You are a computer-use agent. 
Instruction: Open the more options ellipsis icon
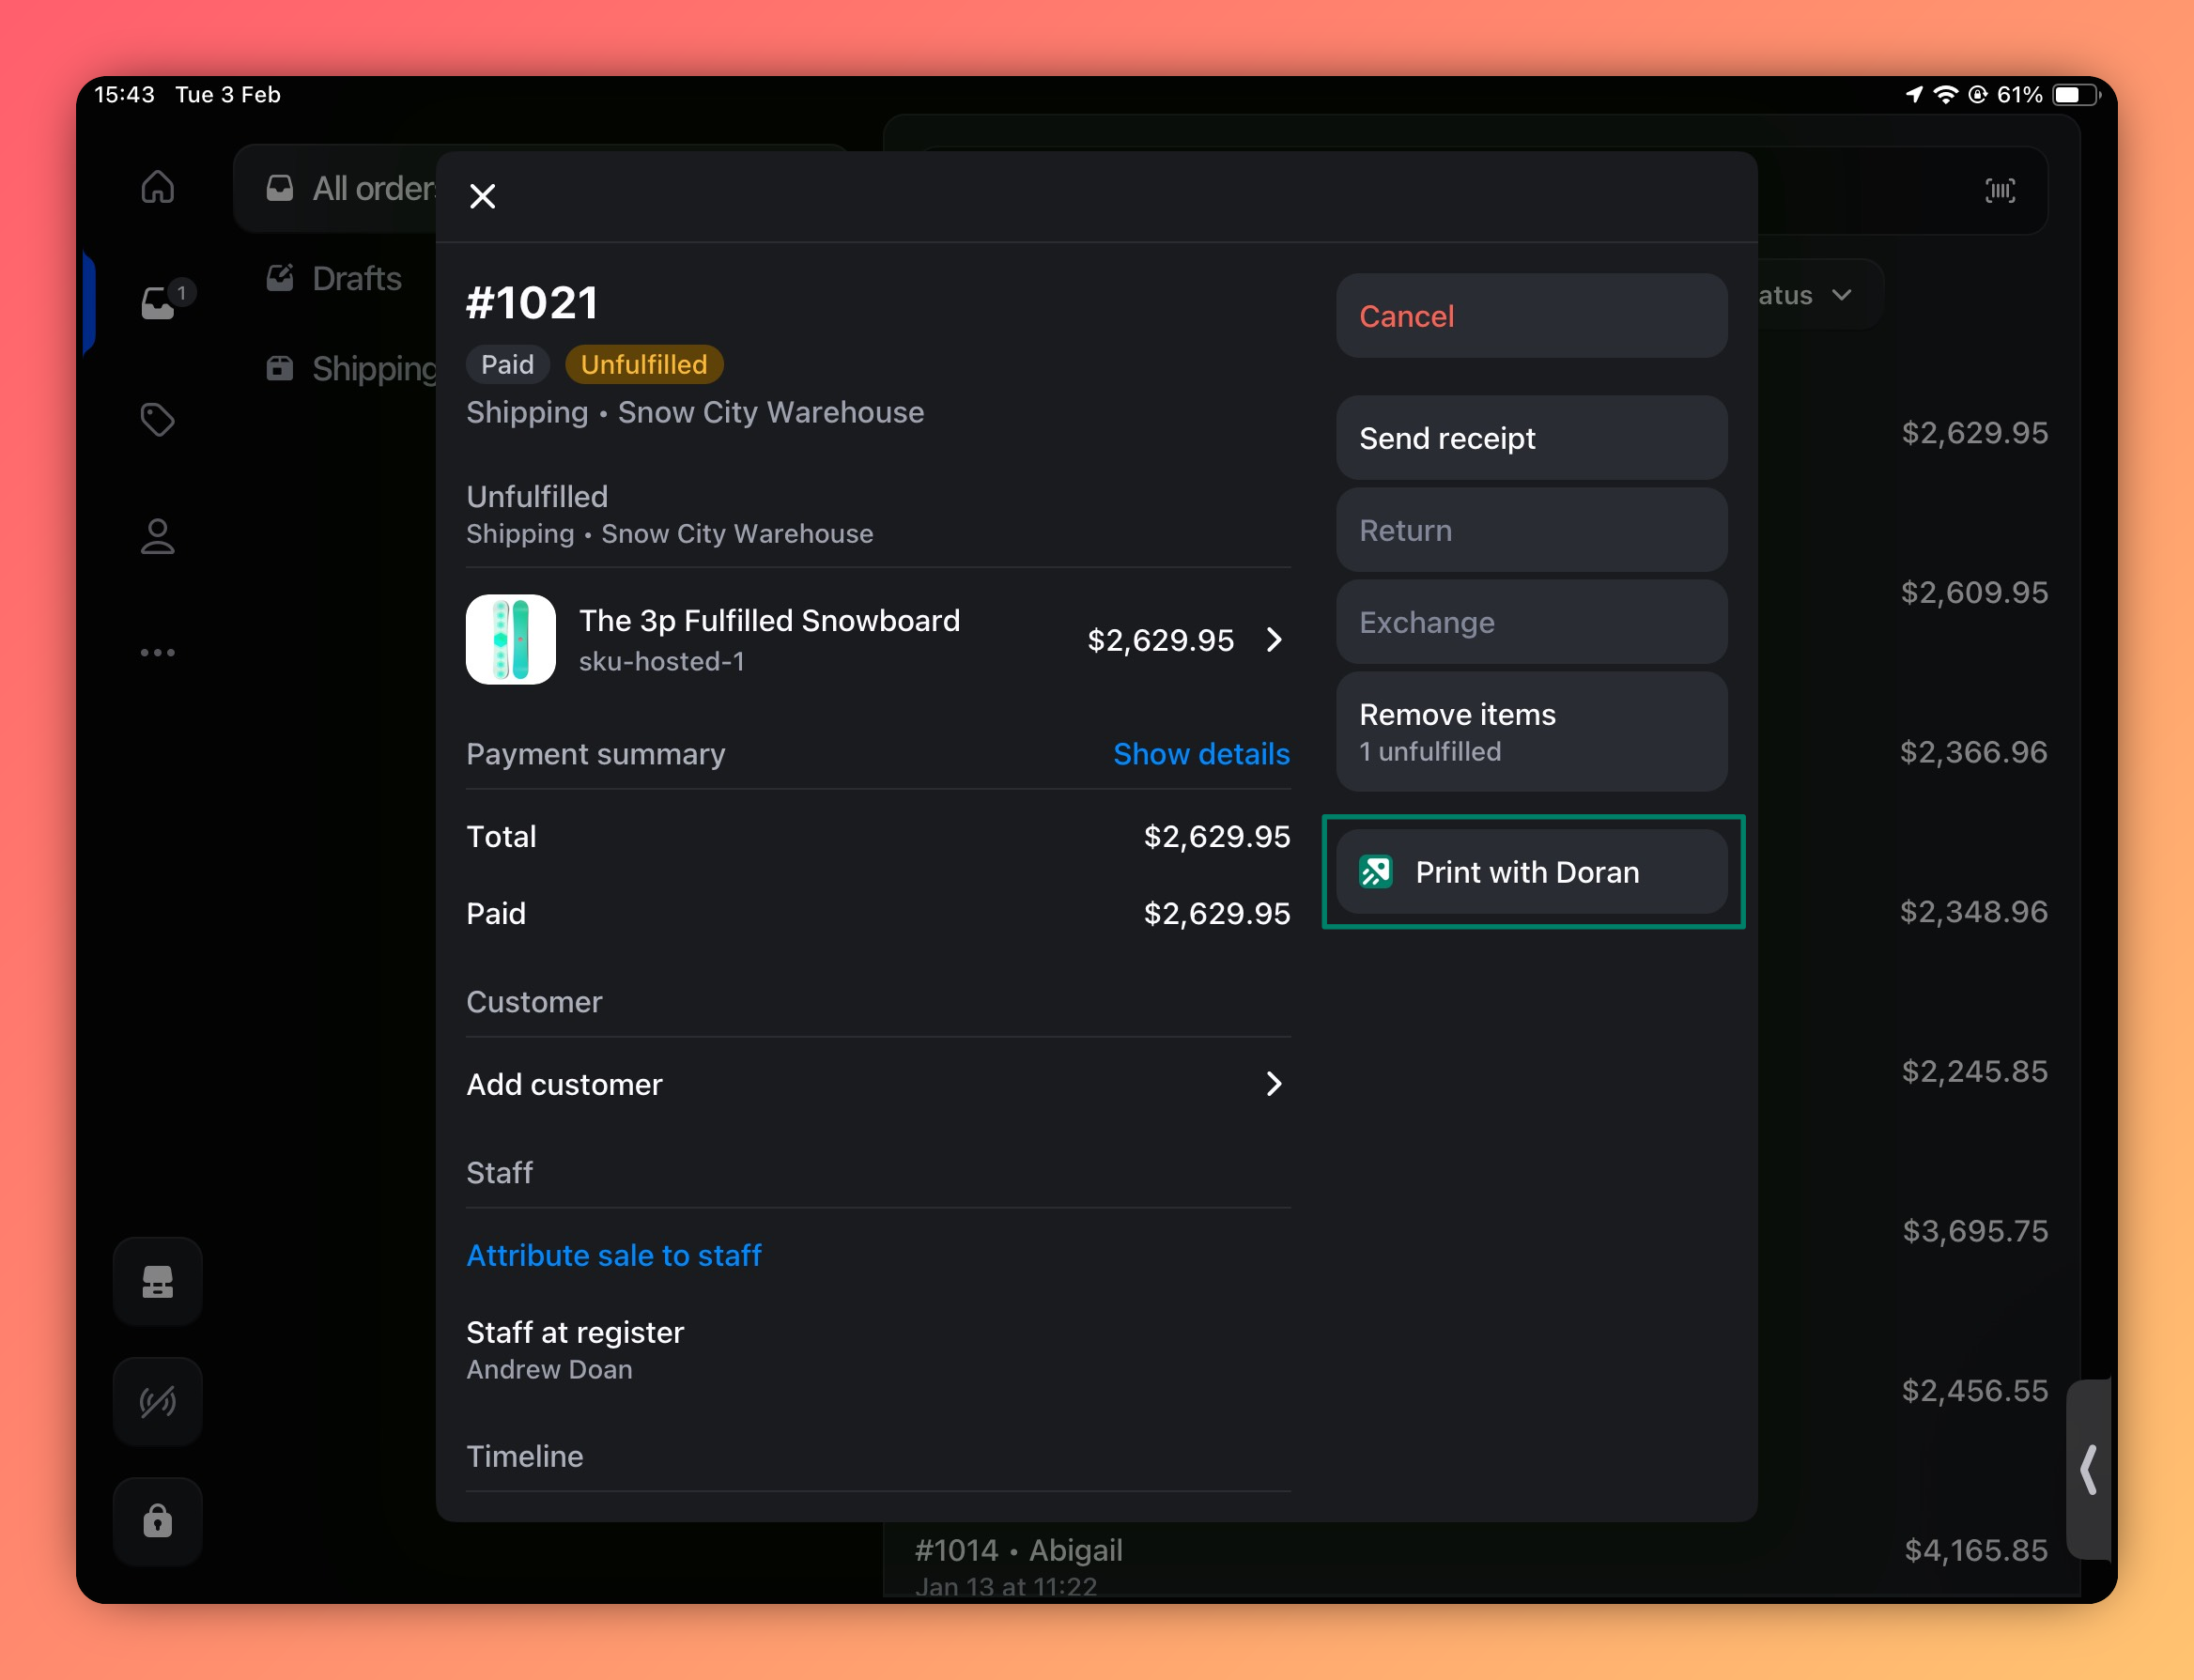157,653
